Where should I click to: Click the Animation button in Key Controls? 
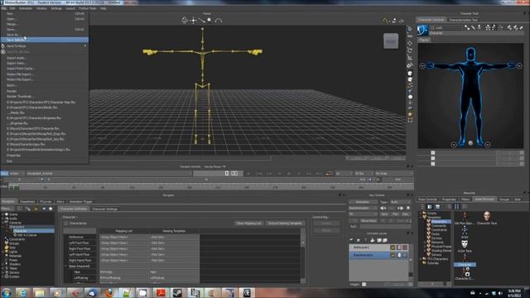point(363,202)
